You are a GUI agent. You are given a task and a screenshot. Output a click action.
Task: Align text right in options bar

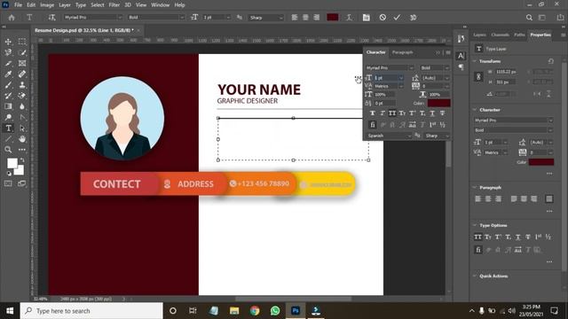pos(317,18)
